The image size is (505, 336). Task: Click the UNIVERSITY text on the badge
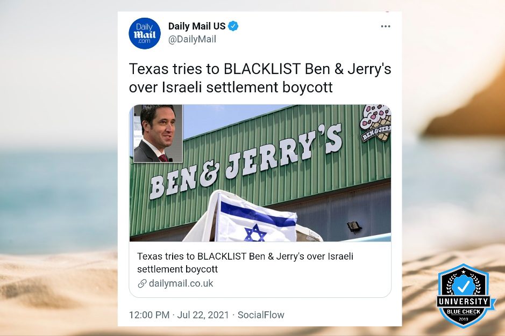tap(464, 301)
